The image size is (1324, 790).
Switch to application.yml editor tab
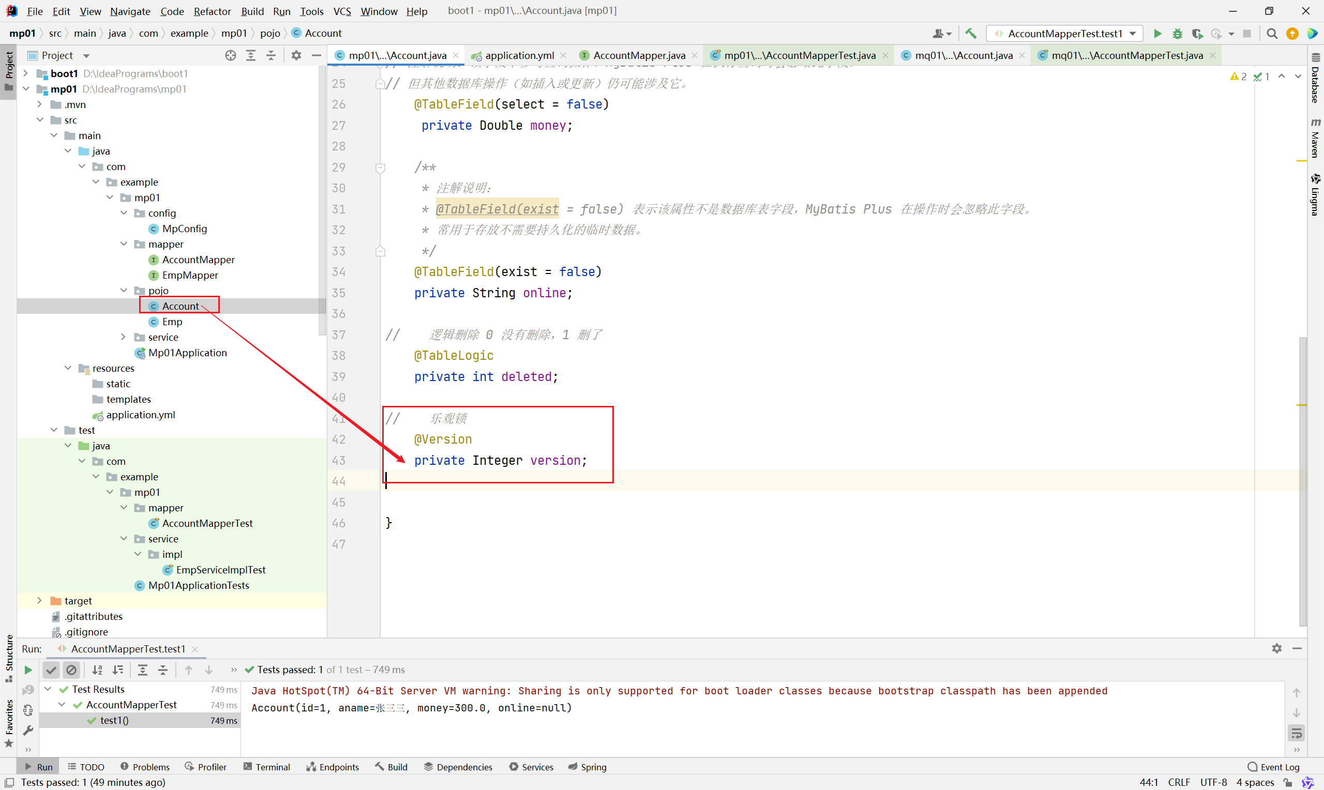click(519, 55)
